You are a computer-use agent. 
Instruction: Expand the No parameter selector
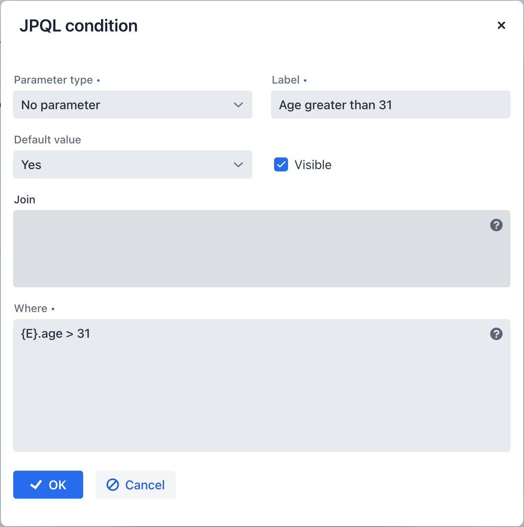[x=133, y=105]
